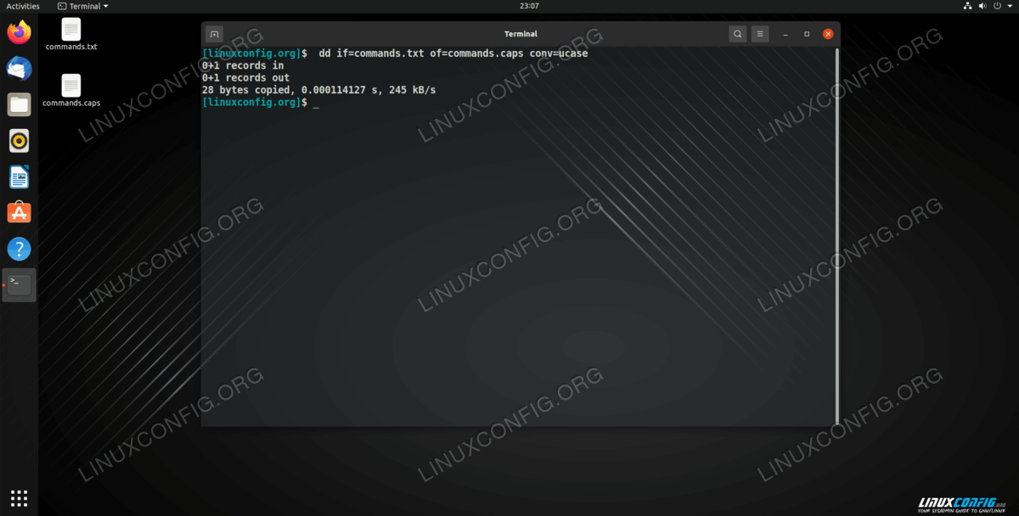Open the Help icon in dock

[19, 250]
